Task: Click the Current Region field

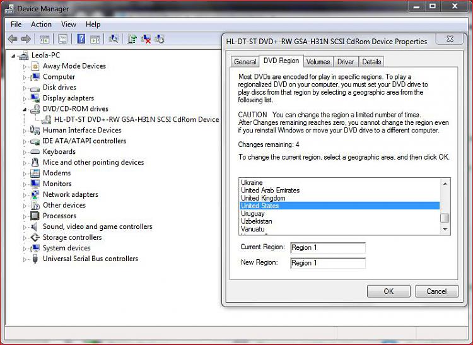Action: coord(328,248)
